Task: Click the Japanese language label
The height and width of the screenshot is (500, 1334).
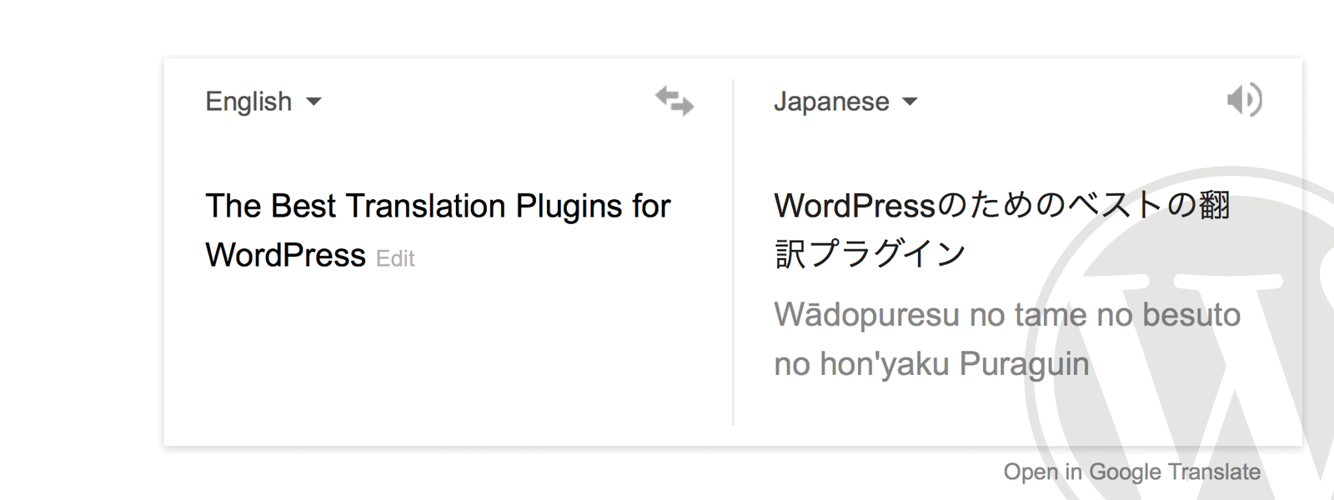Action: click(830, 101)
